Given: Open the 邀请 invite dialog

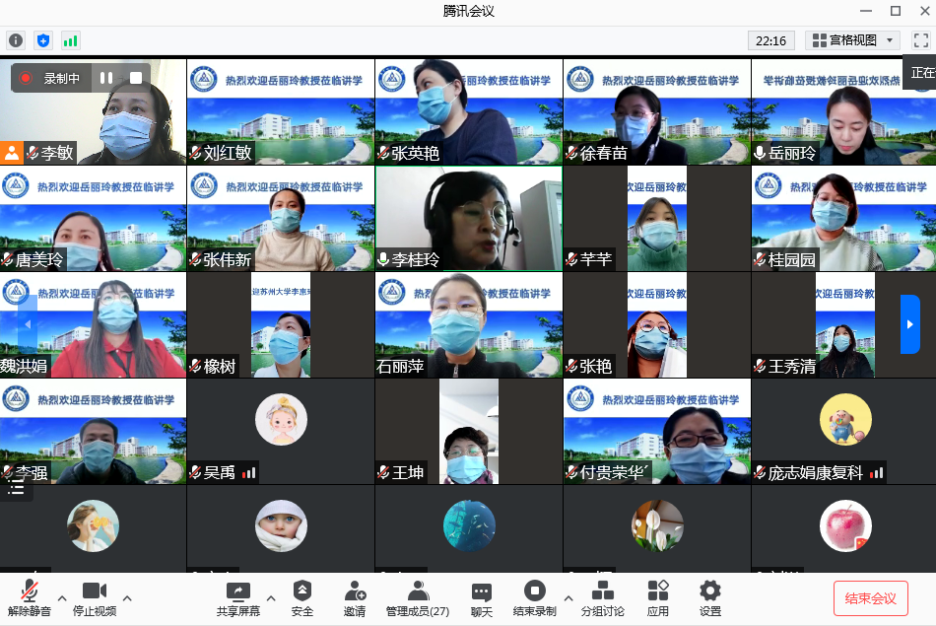Looking at the screenshot, I should point(355,597).
